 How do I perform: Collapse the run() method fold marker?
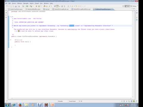(11, 40)
